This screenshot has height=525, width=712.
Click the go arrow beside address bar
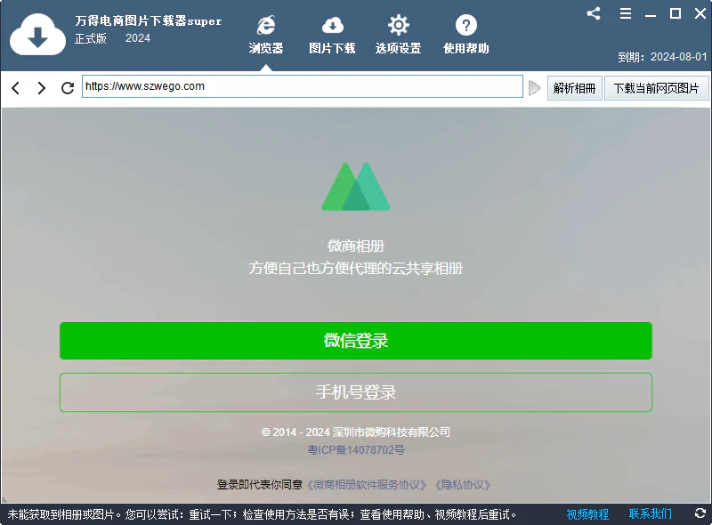click(x=535, y=88)
